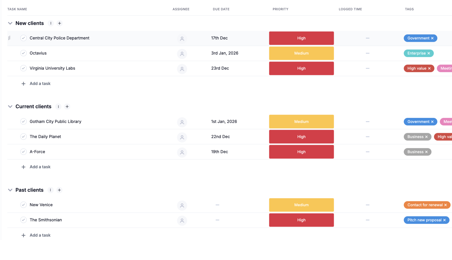Click the Priority column header
Screen dimensions: 452x260
pos(280,9)
